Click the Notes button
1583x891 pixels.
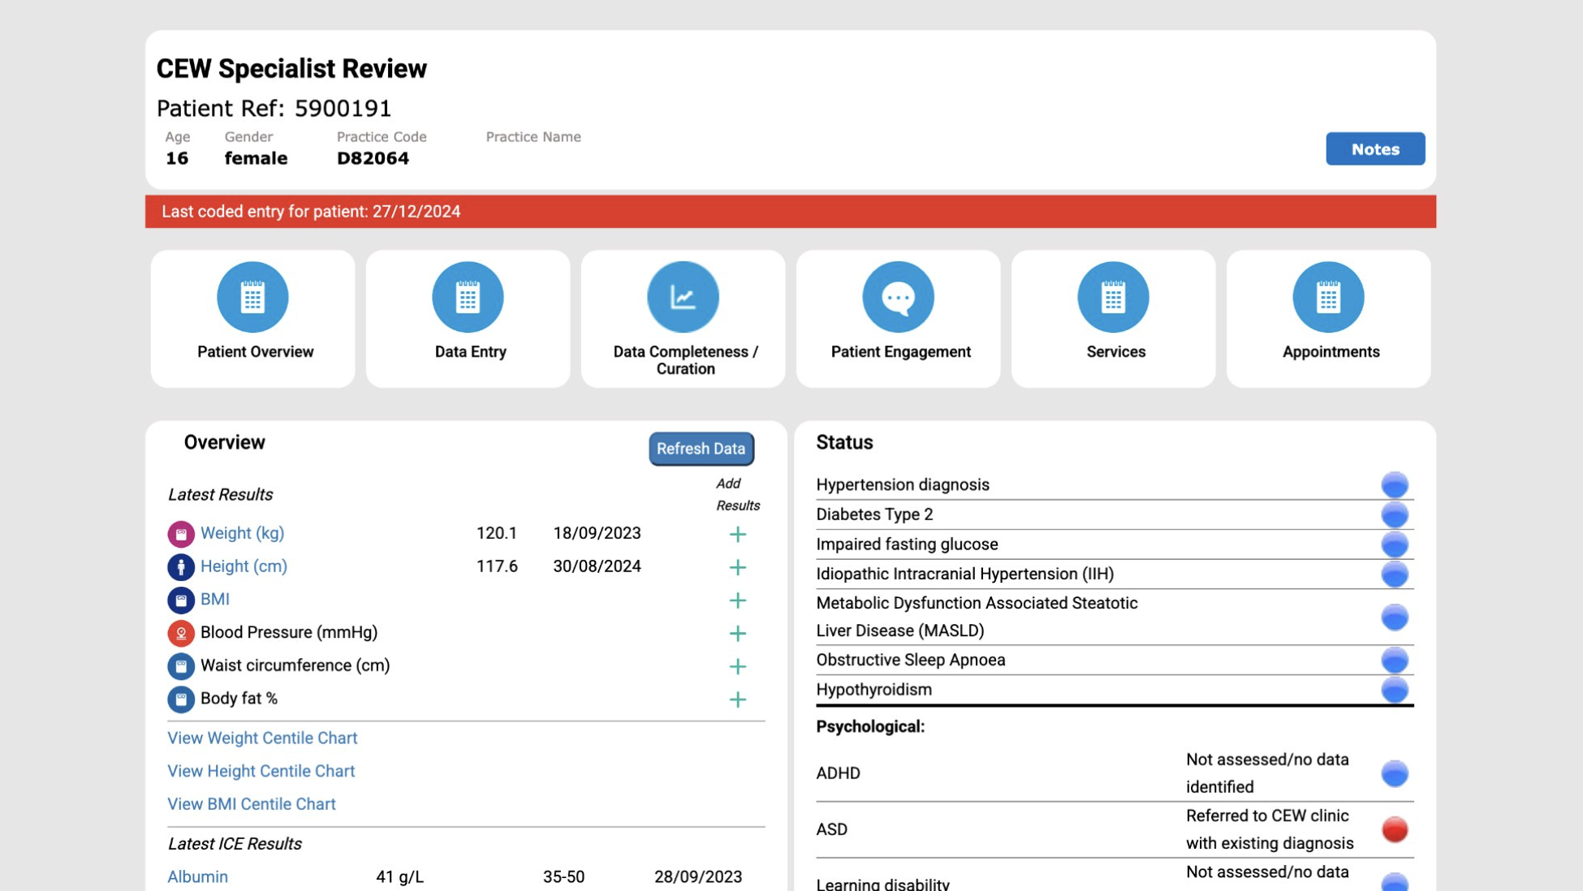coord(1374,149)
